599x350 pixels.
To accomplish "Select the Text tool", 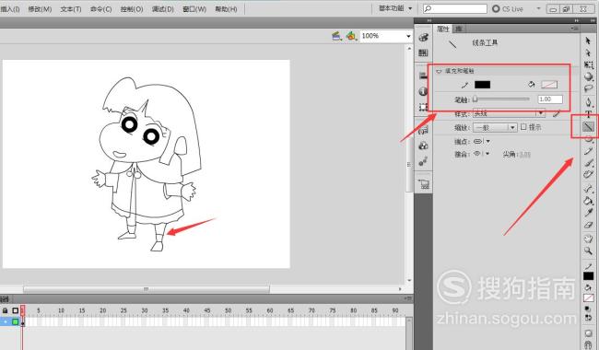I will pyautogui.click(x=588, y=114).
